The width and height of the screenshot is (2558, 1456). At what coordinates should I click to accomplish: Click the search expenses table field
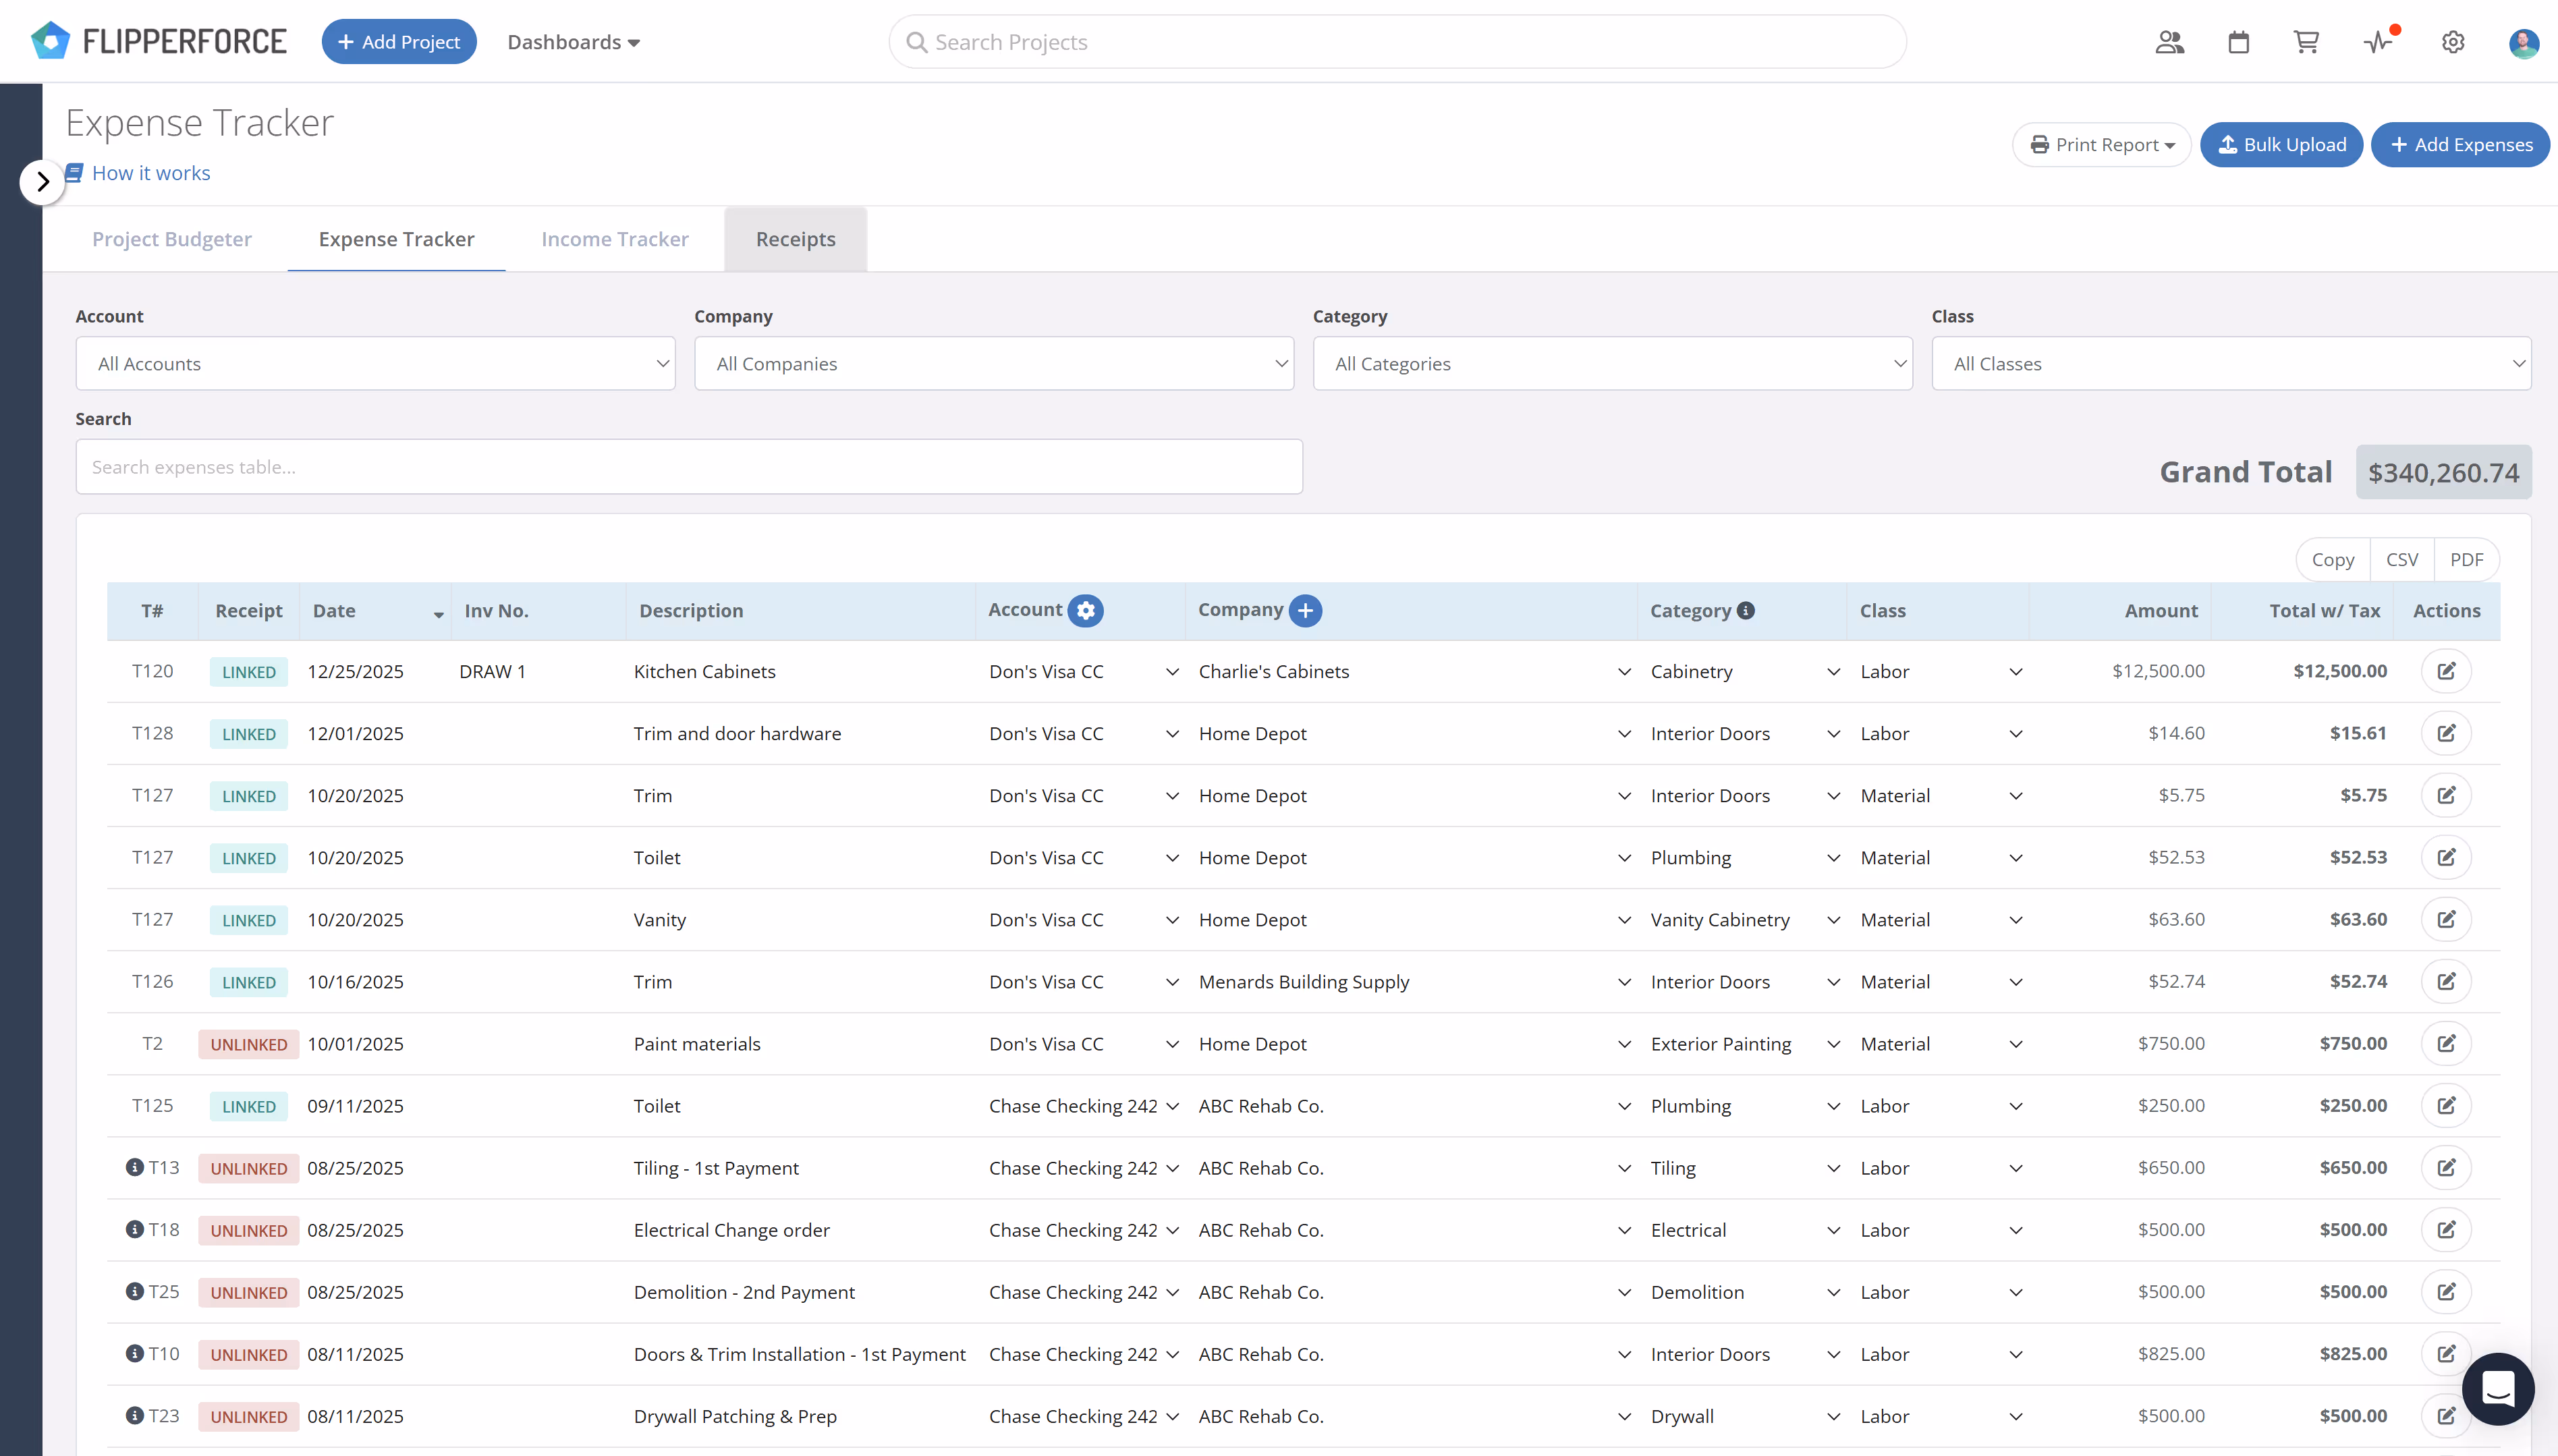tap(689, 466)
